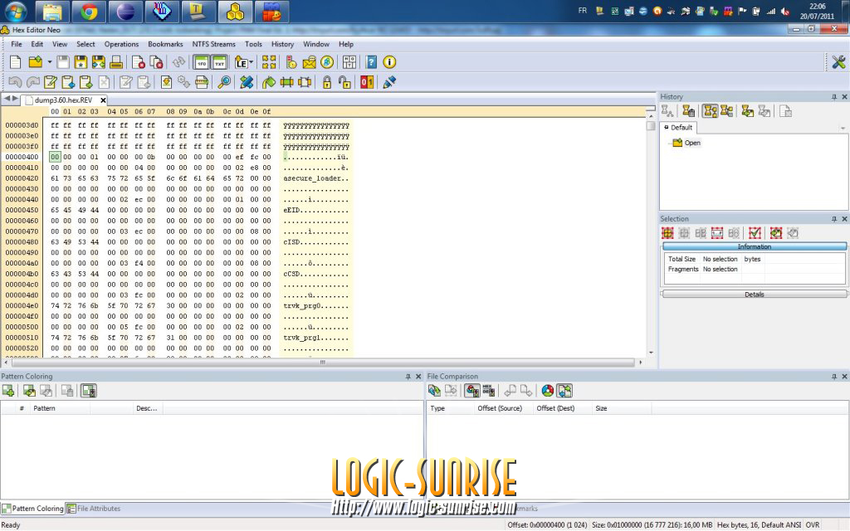Click the horizontal scrollbar under hex view

[x=322, y=363]
